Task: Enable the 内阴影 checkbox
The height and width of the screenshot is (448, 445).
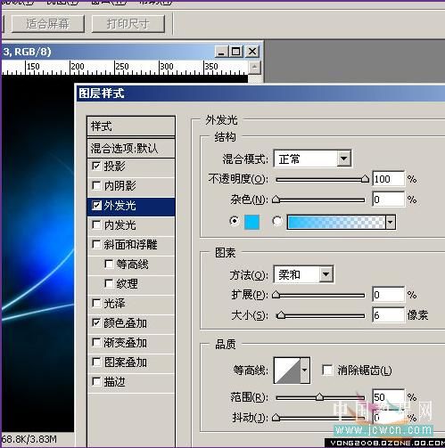Action: point(96,185)
